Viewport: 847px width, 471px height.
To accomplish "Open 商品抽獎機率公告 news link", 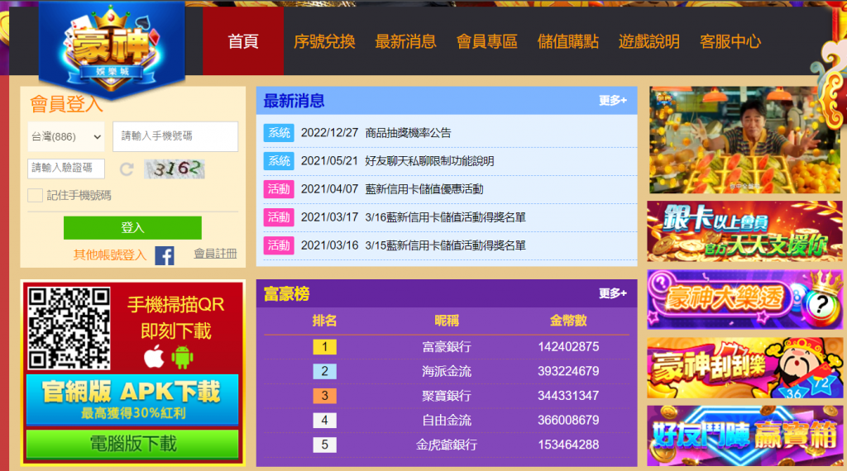I will click(x=408, y=133).
